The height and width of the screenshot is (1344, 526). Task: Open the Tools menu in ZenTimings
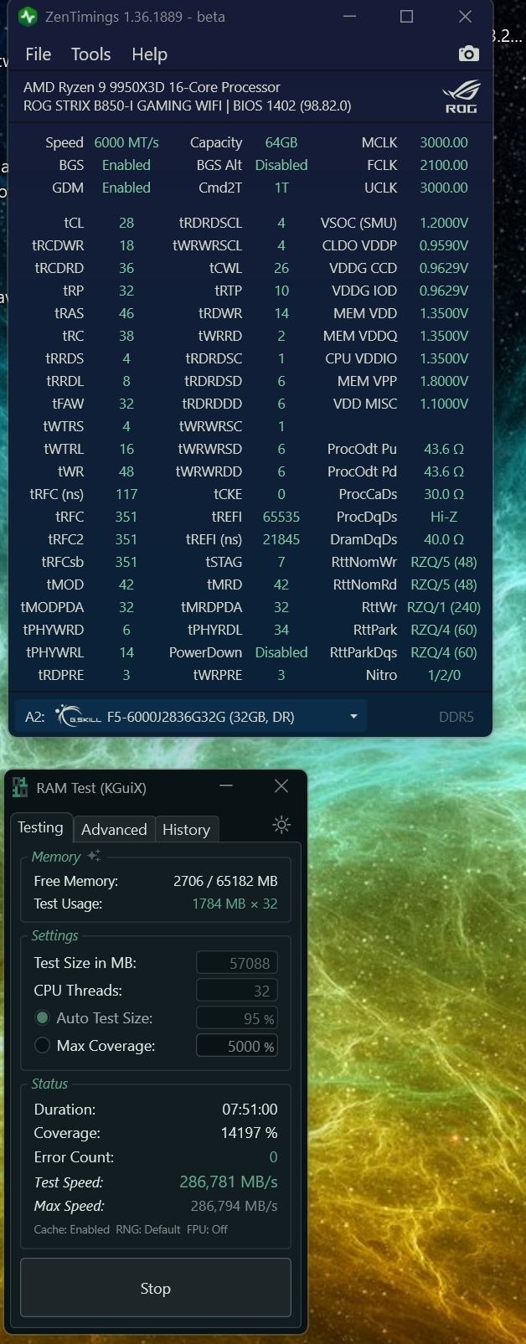[x=91, y=54]
